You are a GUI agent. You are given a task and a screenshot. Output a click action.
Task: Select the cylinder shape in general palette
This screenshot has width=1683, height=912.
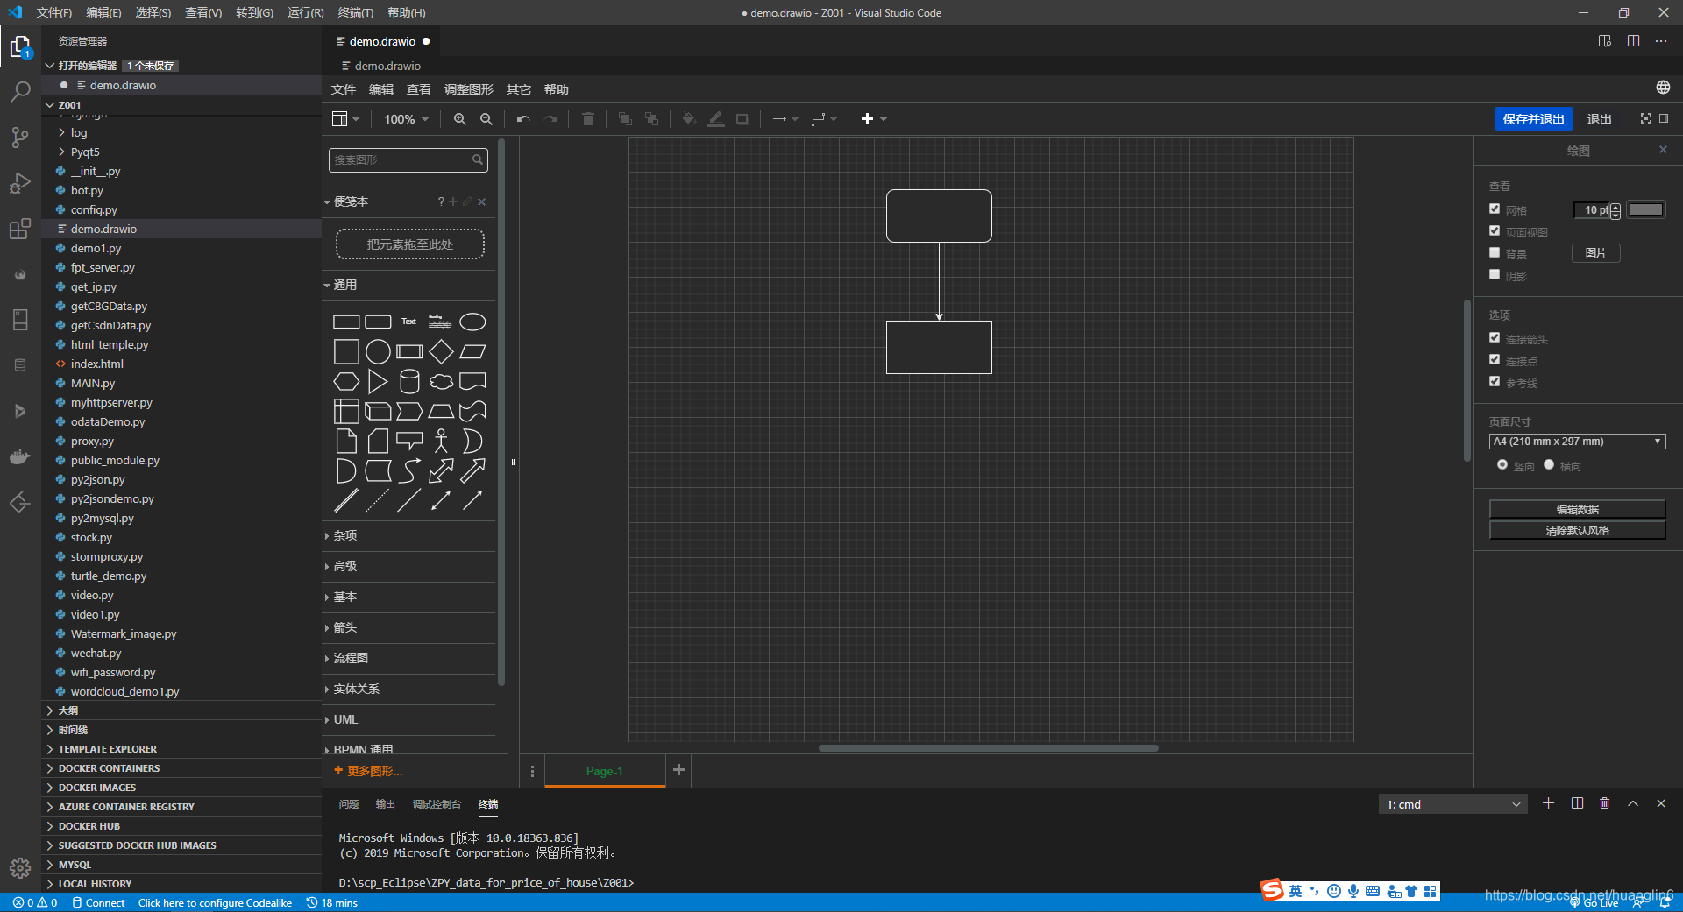409,381
